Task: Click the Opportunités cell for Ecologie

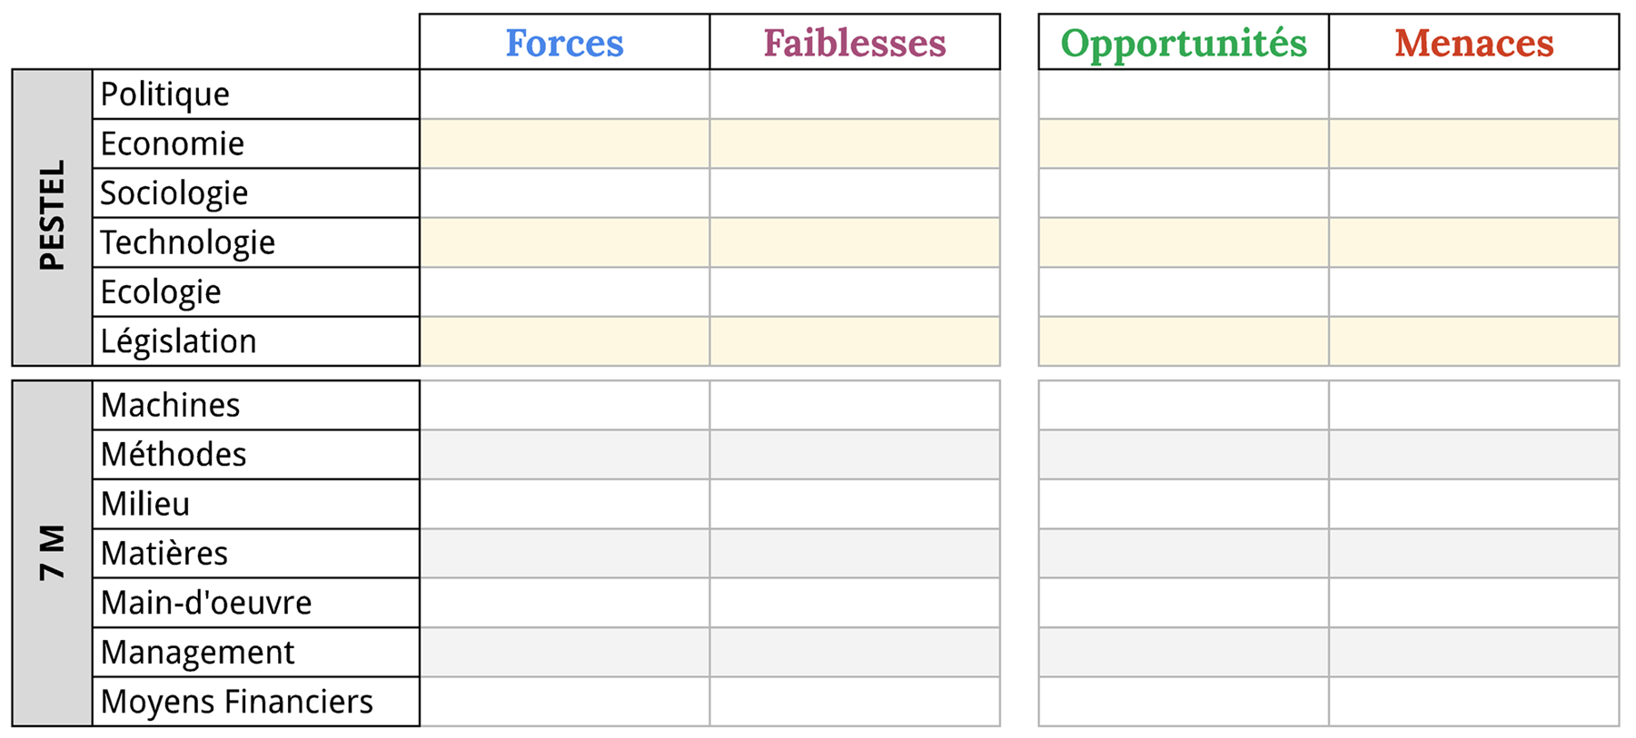Action: coord(1183,292)
